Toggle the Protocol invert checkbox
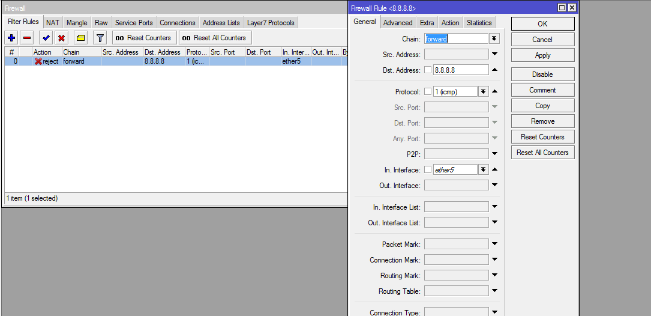The image size is (651, 316). click(428, 92)
